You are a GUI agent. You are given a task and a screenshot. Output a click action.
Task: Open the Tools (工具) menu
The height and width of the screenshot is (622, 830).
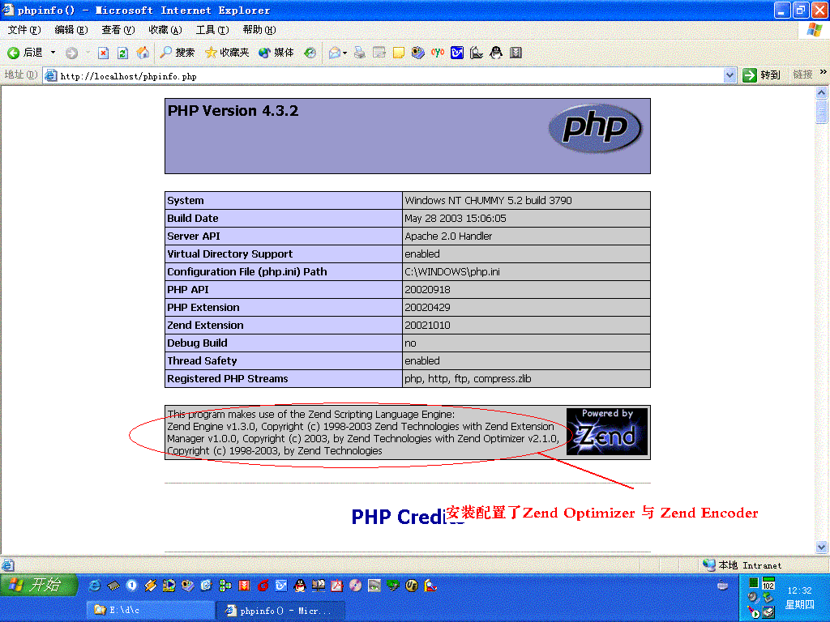click(x=212, y=30)
